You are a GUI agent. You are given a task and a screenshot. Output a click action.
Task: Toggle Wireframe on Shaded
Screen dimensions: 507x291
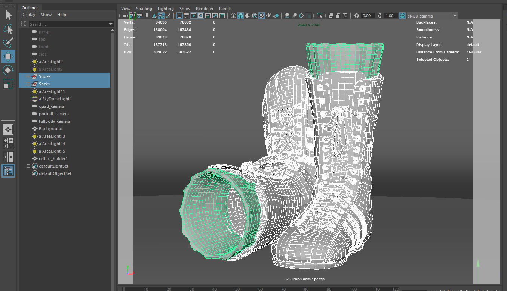tap(255, 16)
